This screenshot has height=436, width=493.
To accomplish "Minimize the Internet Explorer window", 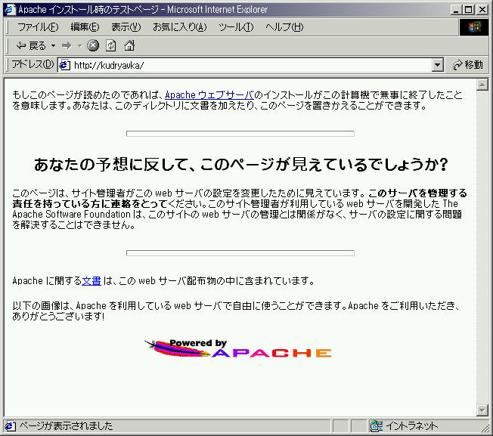I will [x=456, y=10].
